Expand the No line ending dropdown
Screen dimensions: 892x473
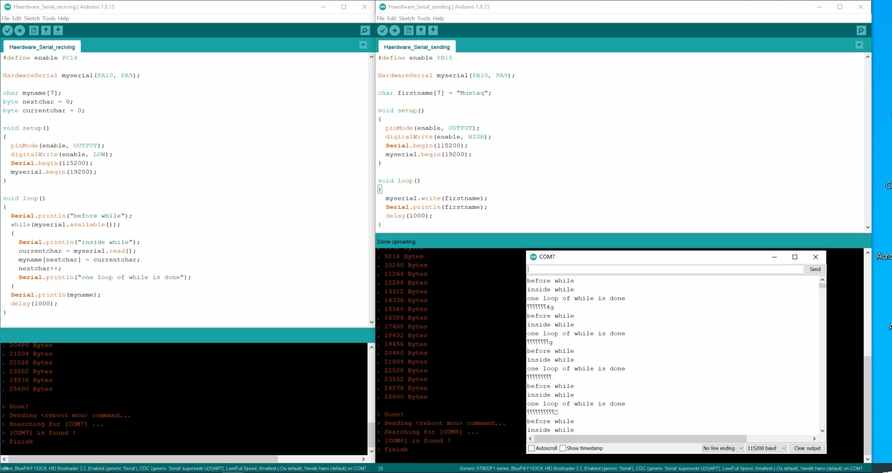tap(723, 448)
